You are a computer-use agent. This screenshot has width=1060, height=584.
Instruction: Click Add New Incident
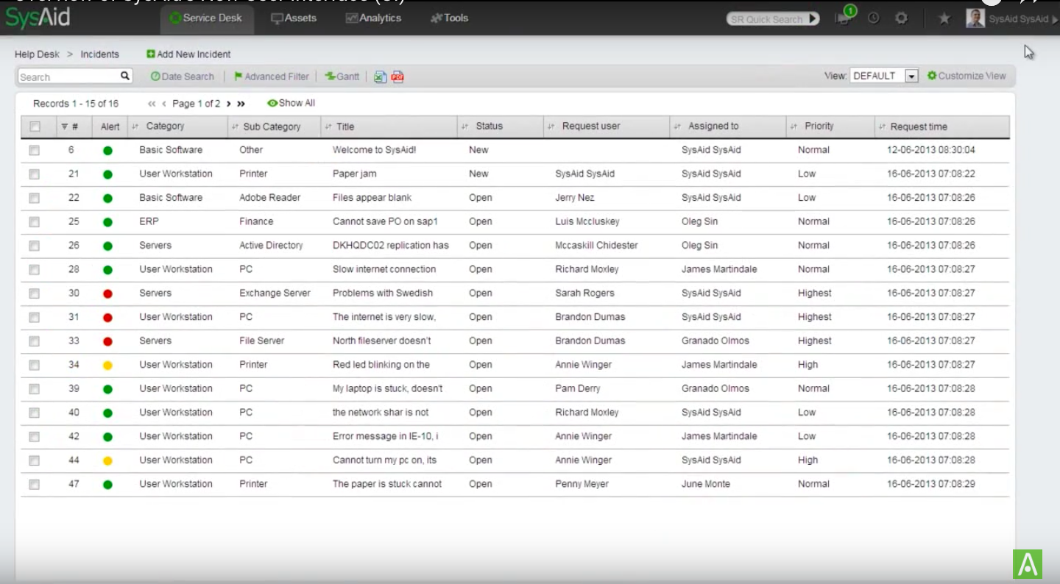tap(188, 54)
